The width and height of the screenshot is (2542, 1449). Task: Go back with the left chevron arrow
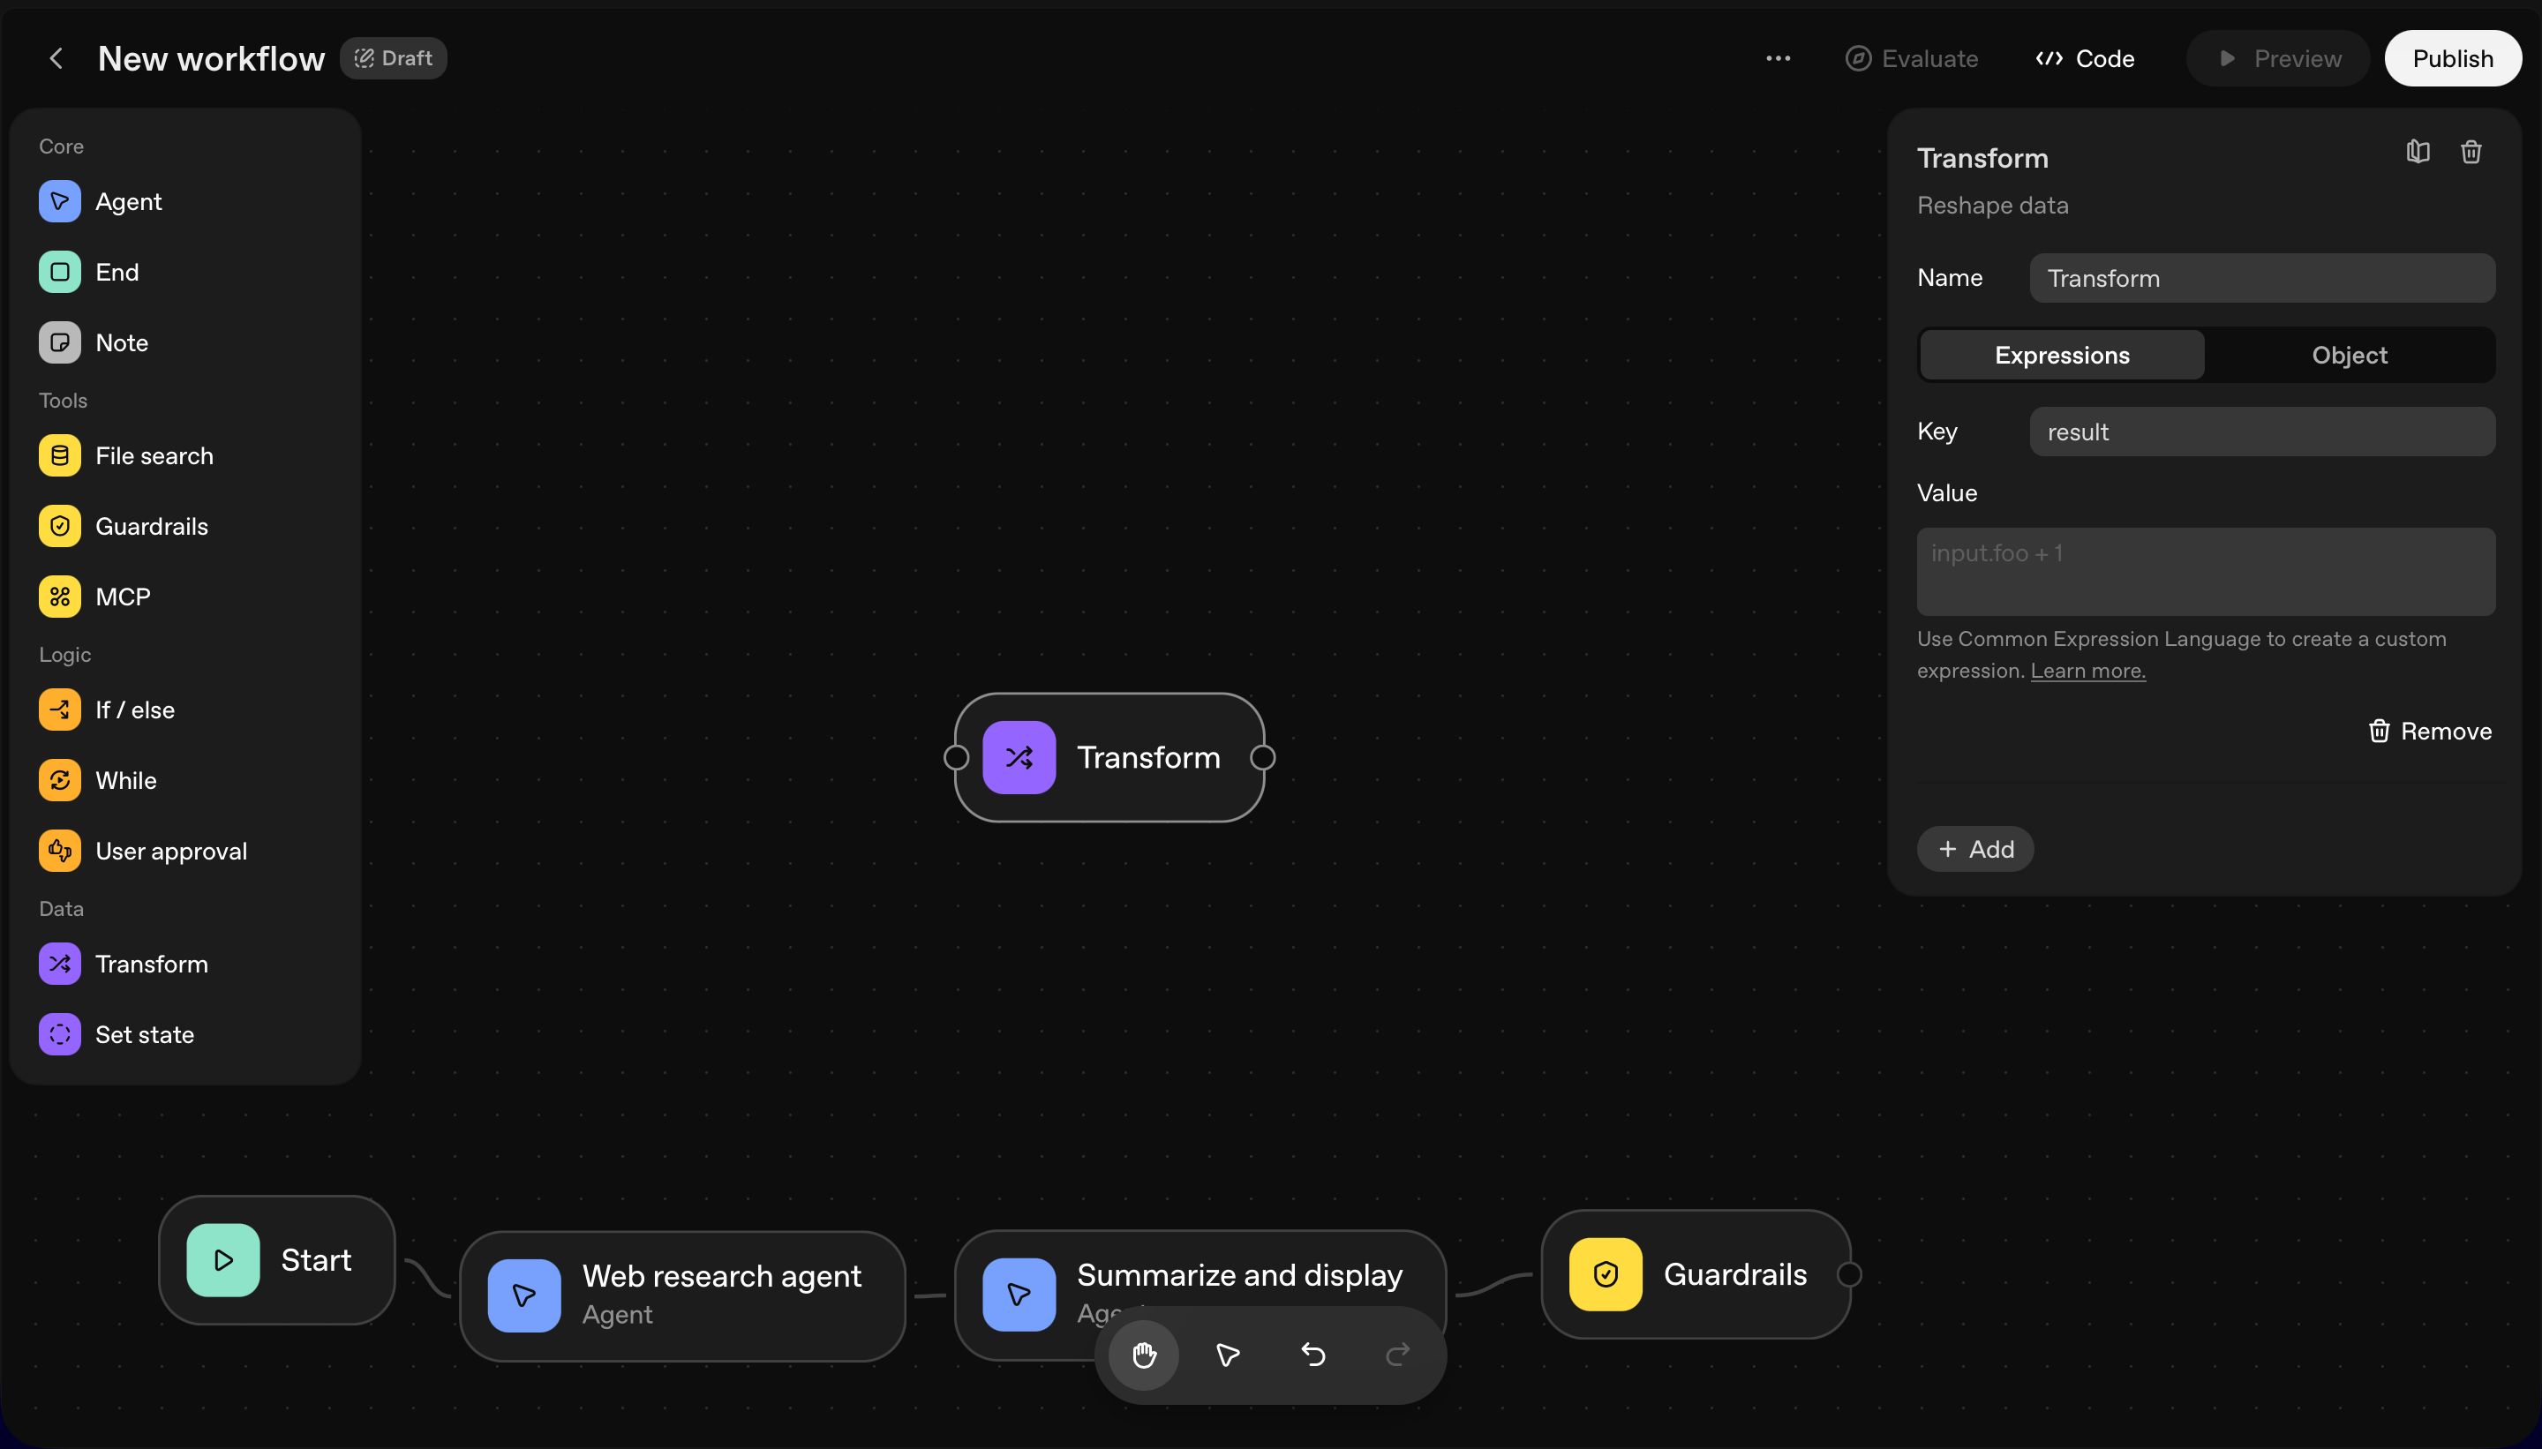coord(56,59)
